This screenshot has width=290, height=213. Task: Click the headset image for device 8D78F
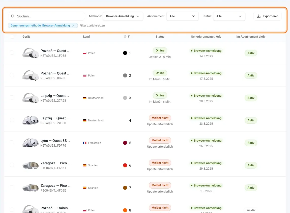point(31,75)
